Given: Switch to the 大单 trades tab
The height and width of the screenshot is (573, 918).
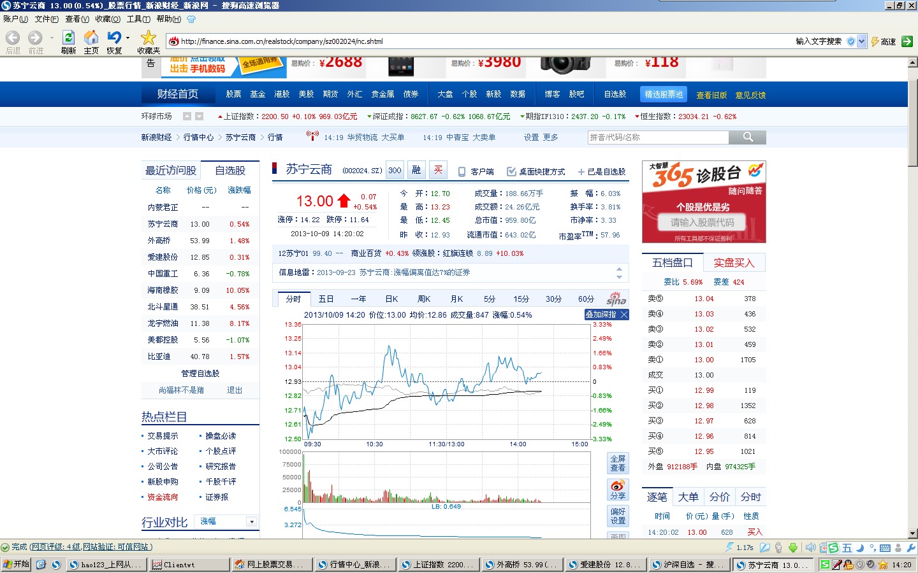Looking at the screenshot, I should [x=688, y=497].
